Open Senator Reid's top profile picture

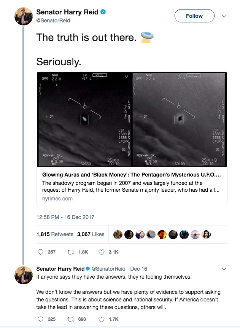[24, 16]
